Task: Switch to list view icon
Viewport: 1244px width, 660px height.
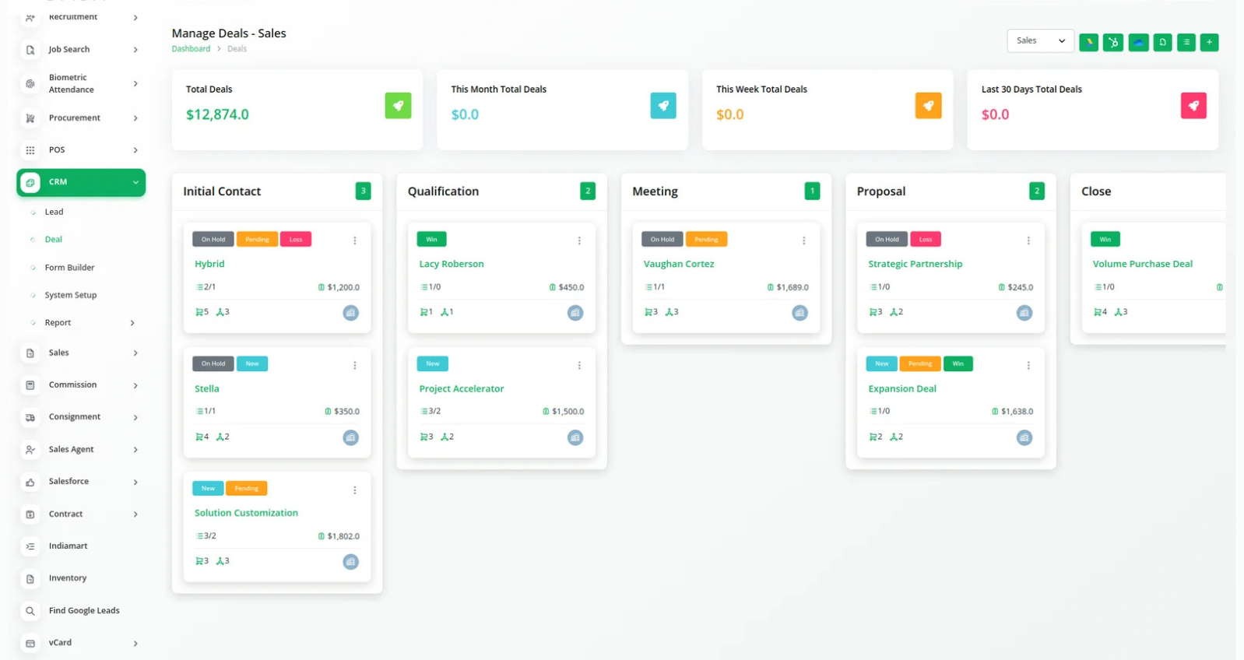Action: point(1186,43)
